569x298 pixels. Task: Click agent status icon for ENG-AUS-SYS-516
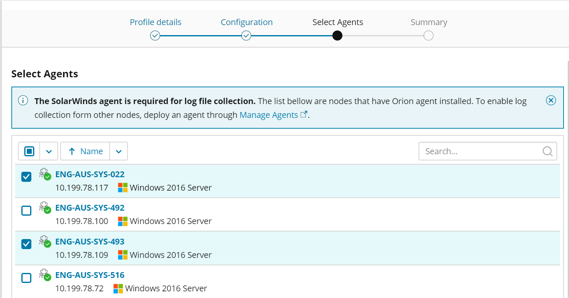point(45,275)
